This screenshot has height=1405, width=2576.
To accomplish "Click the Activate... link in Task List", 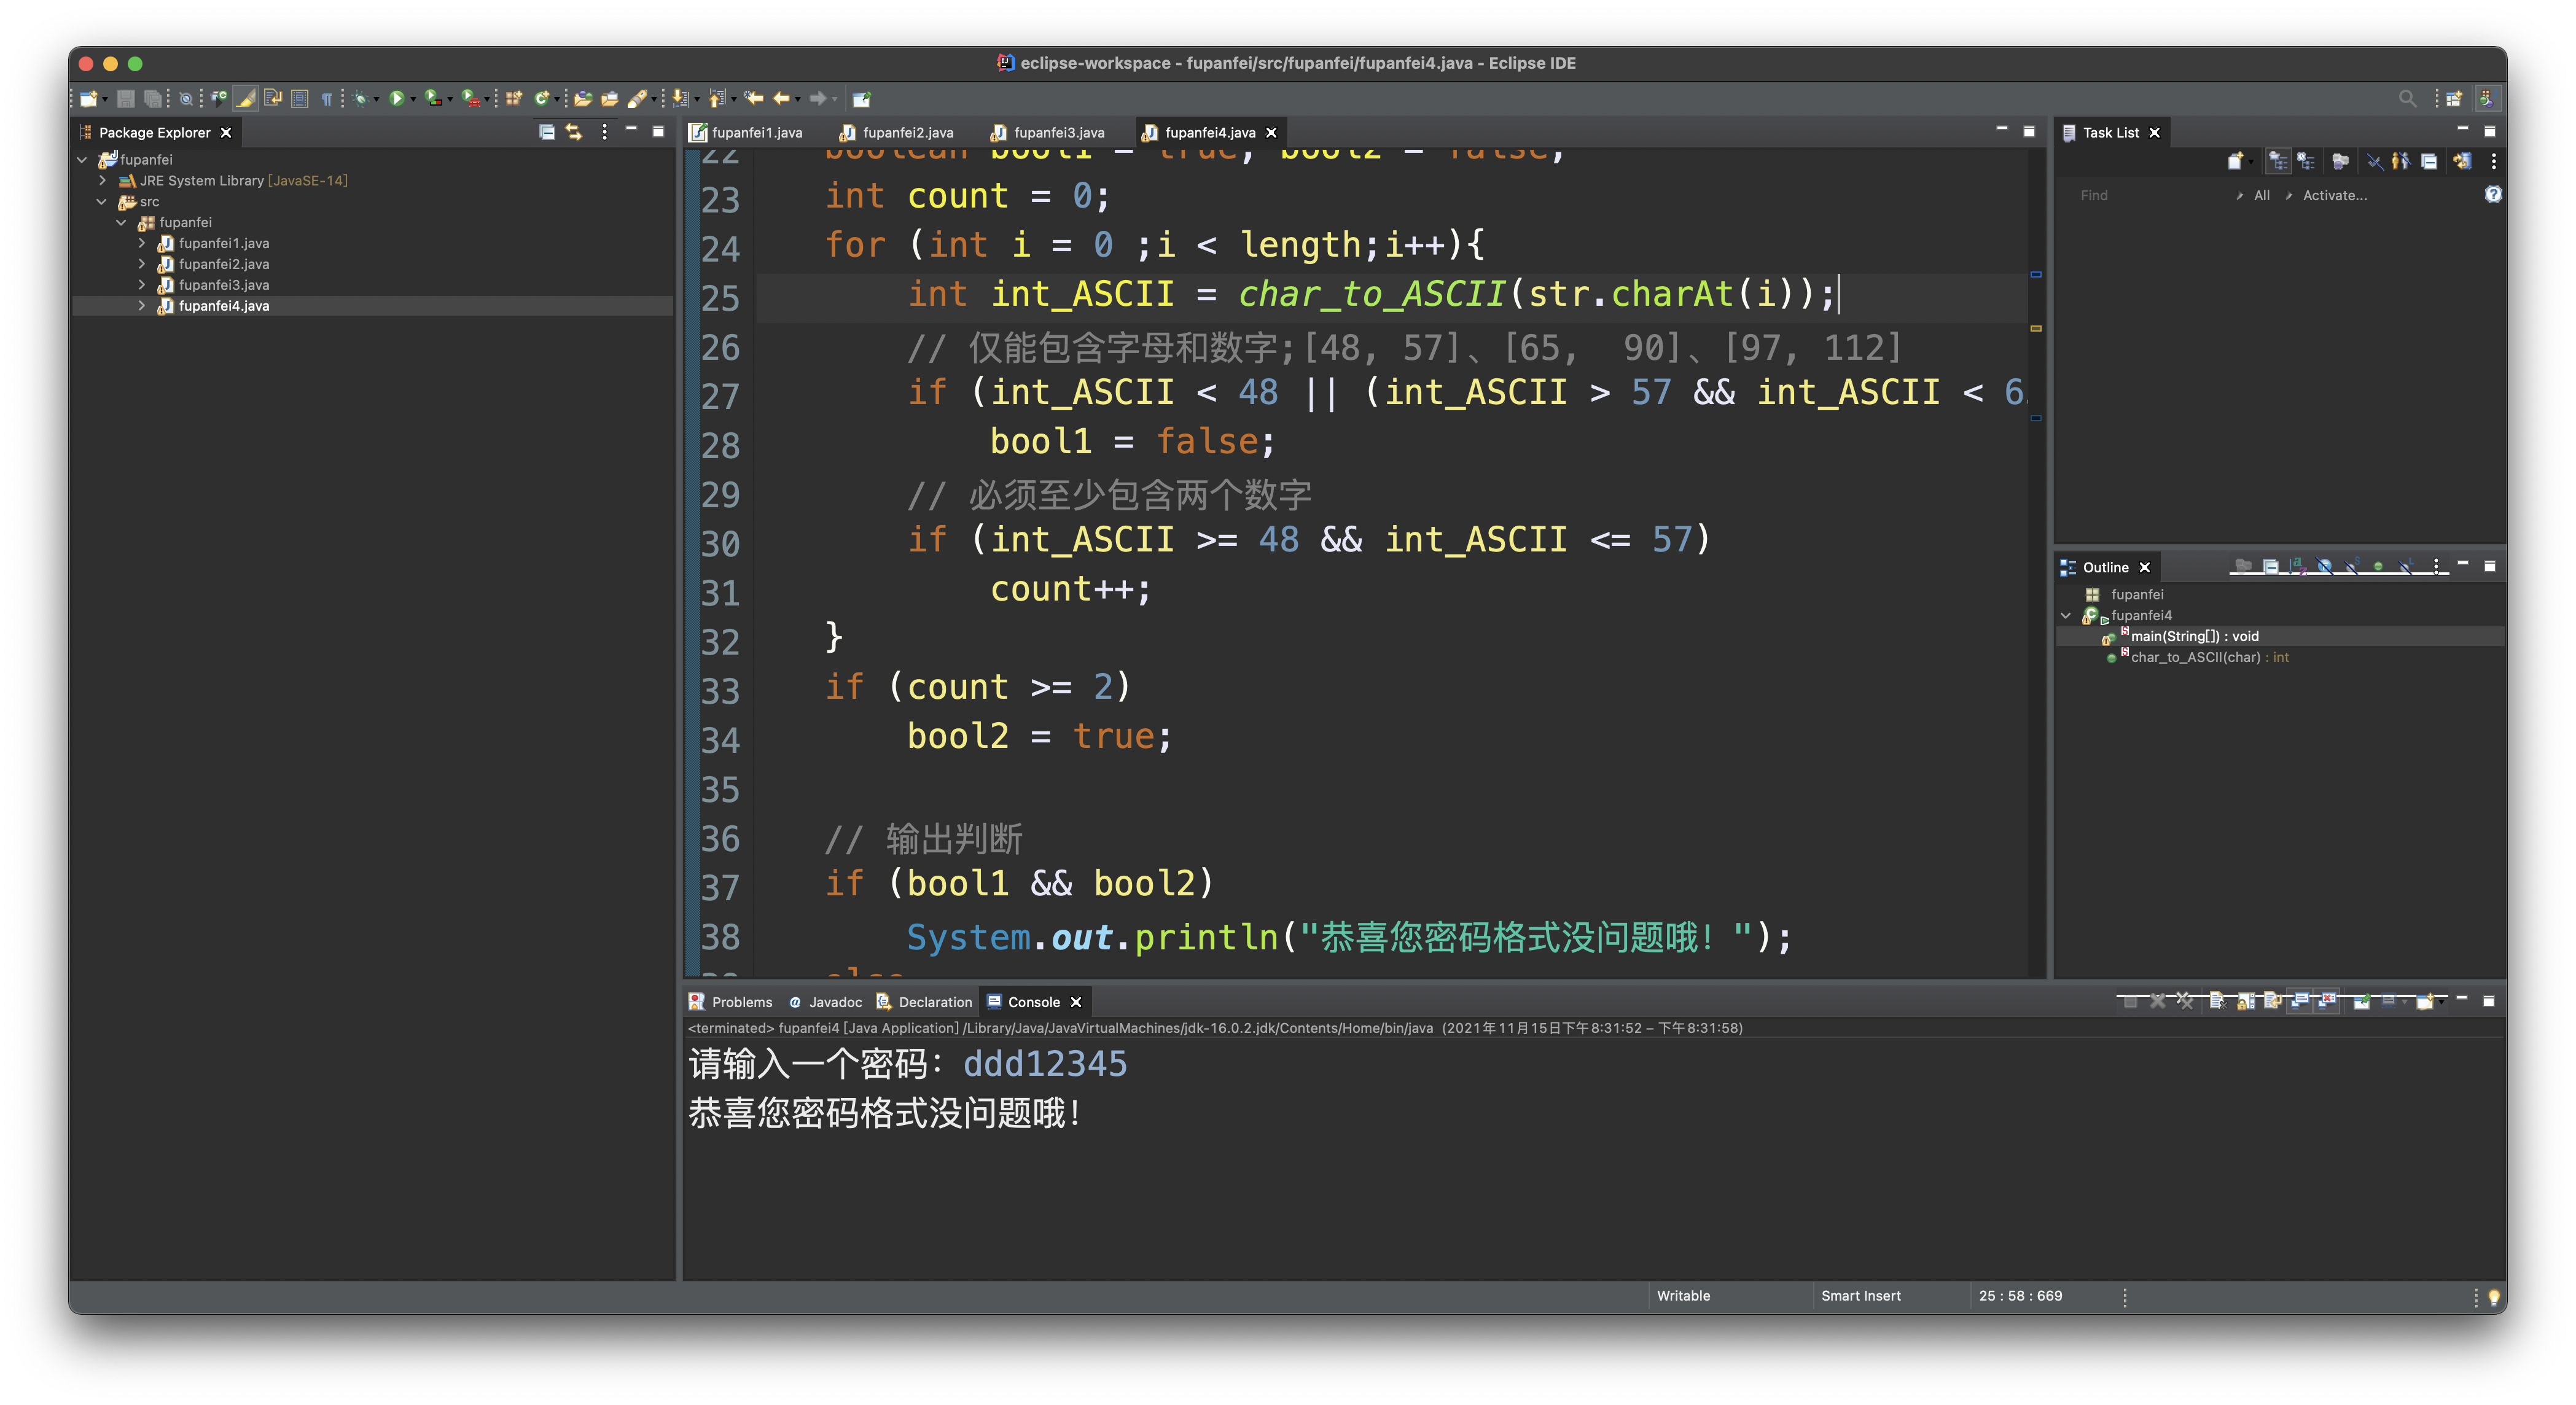I will (2335, 195).
